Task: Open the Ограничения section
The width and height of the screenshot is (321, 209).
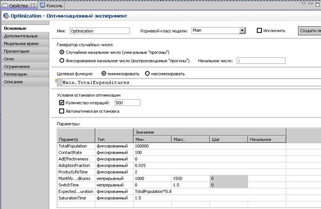Action: [25, 66]
